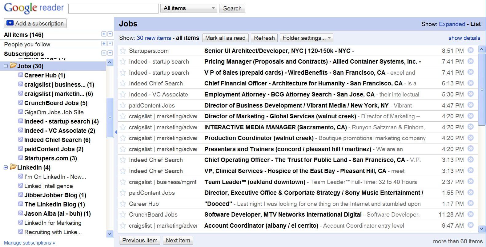This screenshot has height=247, width=486.
Task: Switch to Expanded view
Action: click(452, 24)
